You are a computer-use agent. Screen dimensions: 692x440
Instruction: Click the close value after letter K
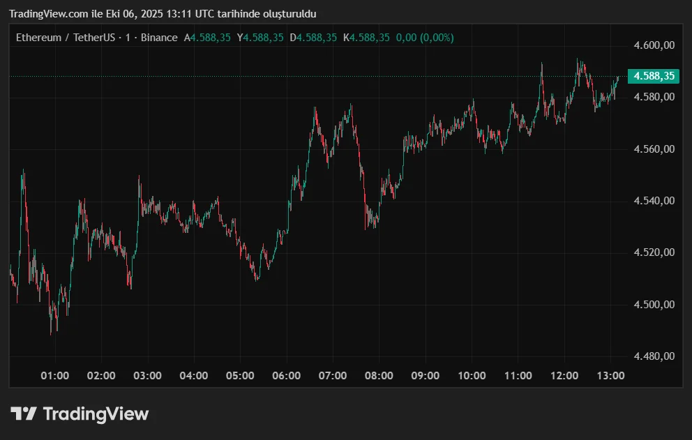coord(370,38)
